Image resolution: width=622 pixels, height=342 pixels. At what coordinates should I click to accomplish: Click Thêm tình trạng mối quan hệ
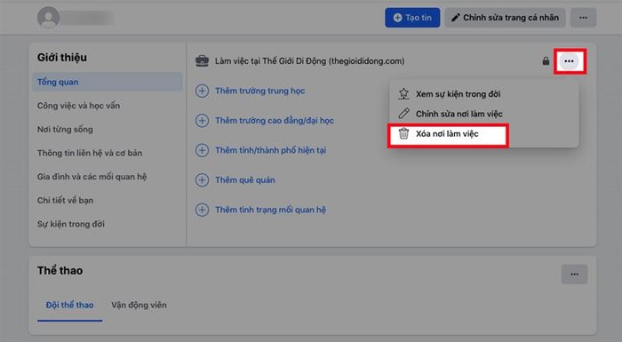click(270, 210)
